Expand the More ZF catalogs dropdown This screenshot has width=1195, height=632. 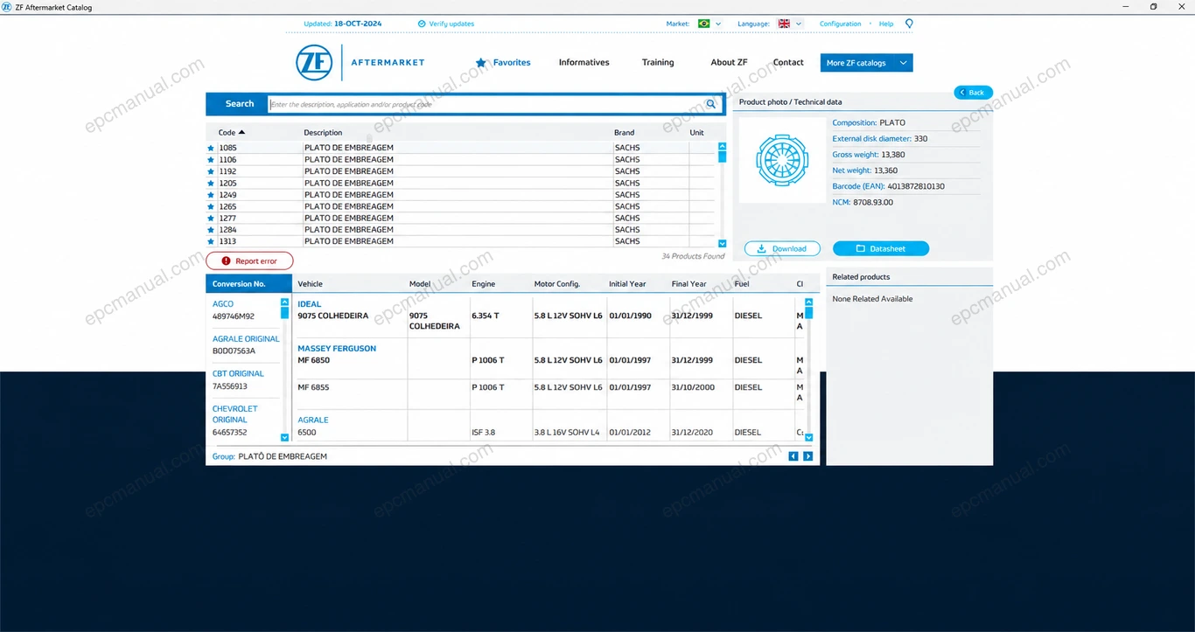point(866,63)
